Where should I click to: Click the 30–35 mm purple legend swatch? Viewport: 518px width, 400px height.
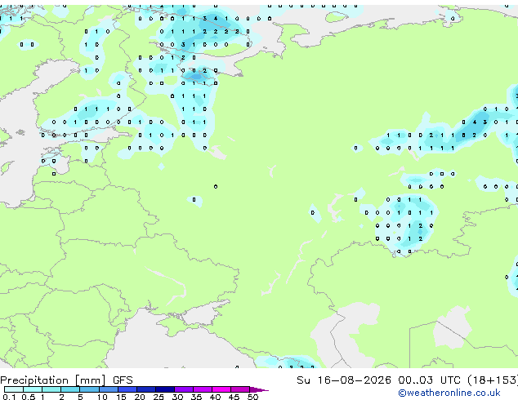(184, 389)
